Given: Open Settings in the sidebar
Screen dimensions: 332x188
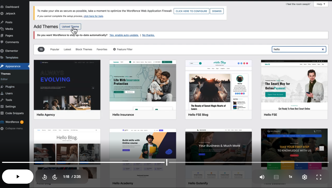Looking at the screenshot, I should 11,107.
